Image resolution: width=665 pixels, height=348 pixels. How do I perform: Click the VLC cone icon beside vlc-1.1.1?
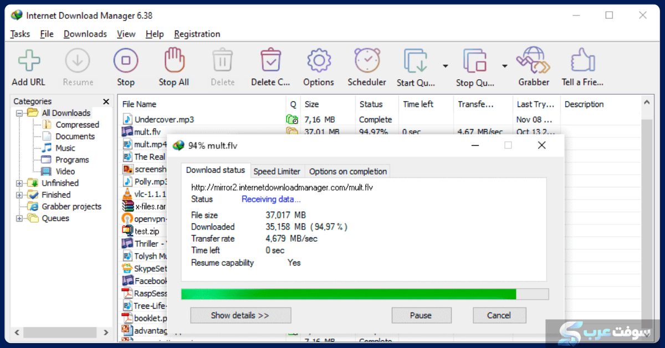[127, 195]
